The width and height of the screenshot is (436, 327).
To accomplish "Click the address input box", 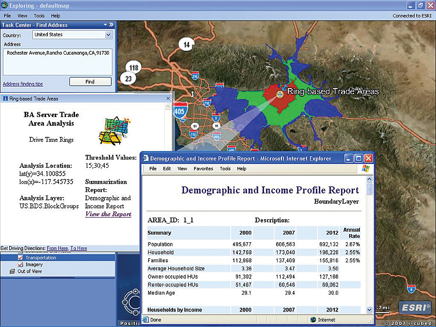I will pyautogui.click(x=58, y=62).
